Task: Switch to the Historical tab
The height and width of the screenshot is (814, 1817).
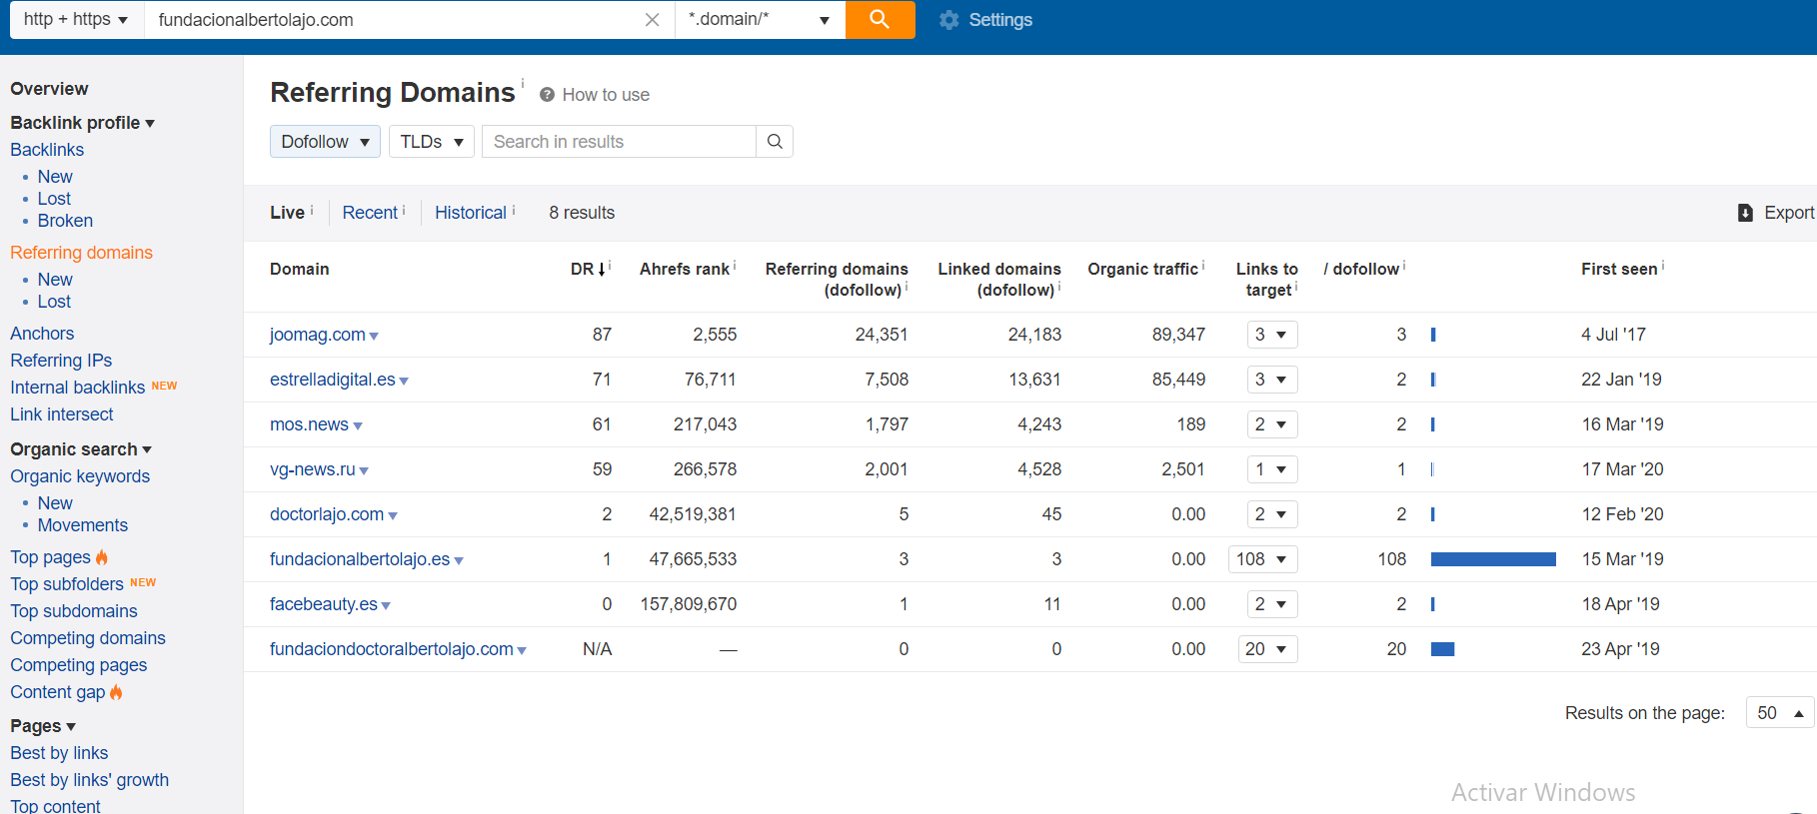Action: coord(471,213)
